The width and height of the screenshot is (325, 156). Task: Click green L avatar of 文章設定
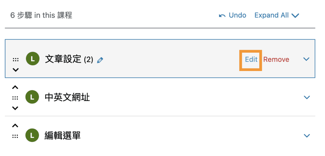pyautogui.click(x=32, y=59)
